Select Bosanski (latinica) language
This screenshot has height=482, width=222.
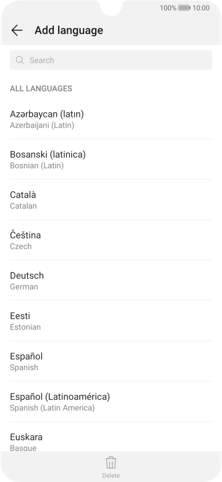pos(111,159)
